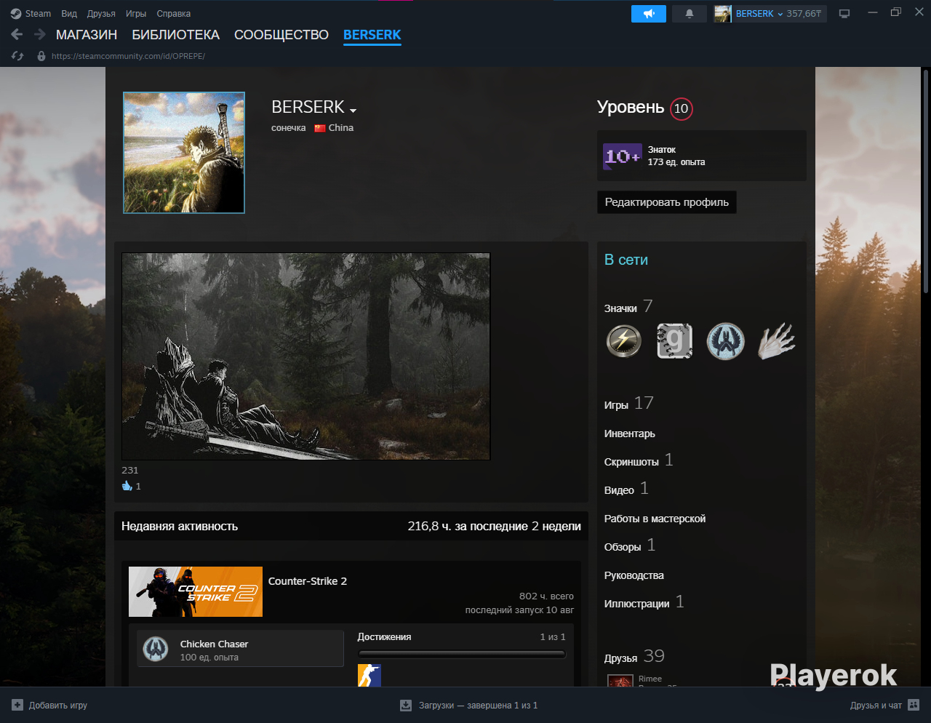Viewport: 931px width, 723px height.
Task: Click the Counter-Strike achievement icon
Action: coord(369,676)
